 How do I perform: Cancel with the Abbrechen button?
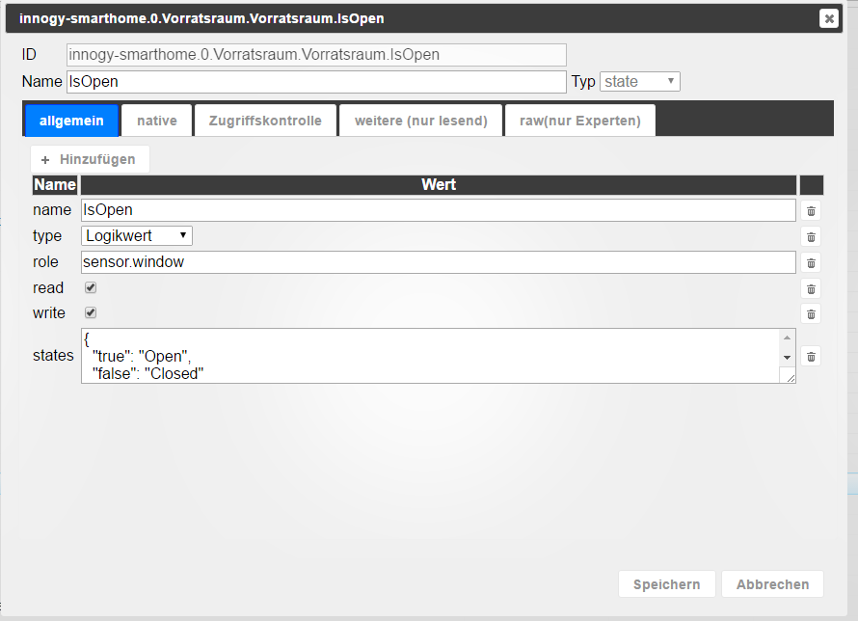click(x=772, y=584)
